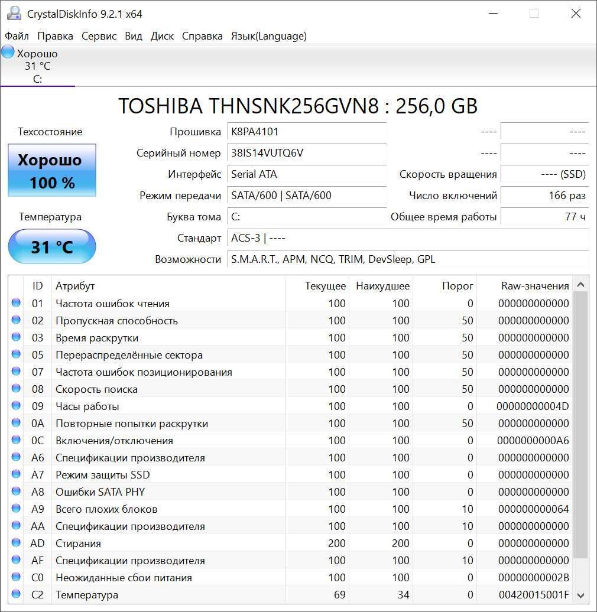
Task: Open the Вид menu
Action: click(x=133, y=36)
